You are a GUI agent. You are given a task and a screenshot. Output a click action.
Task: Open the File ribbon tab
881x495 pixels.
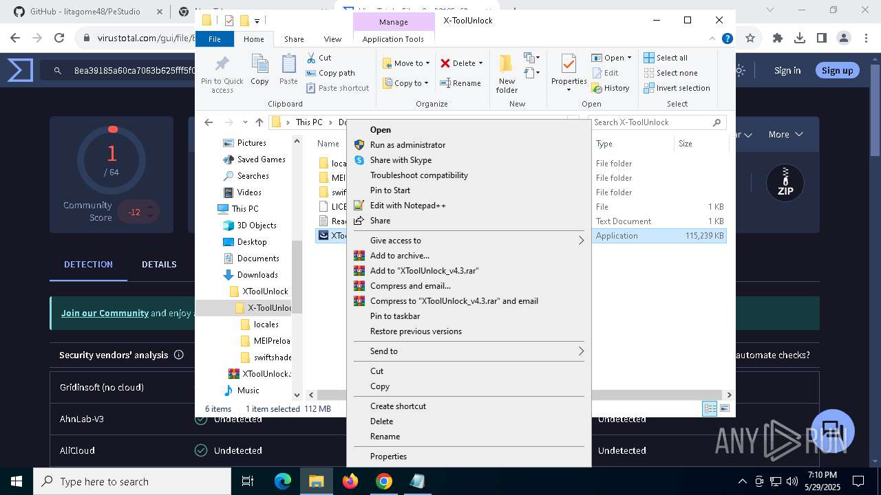point(215,39)
